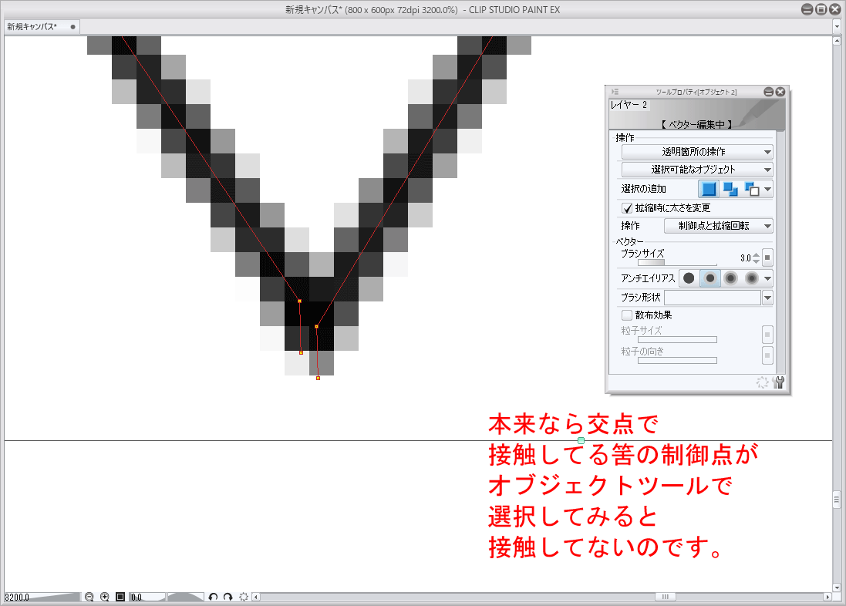This screenshot has height=606, width=846.
Task: Uncheck 拡縮時に太さを変更 checkbox
Action: (627, 208)
